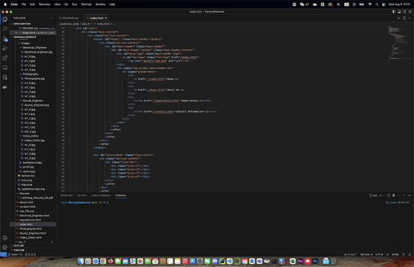
Task: Open the Remote Explorer view
Action: point(5,67)
